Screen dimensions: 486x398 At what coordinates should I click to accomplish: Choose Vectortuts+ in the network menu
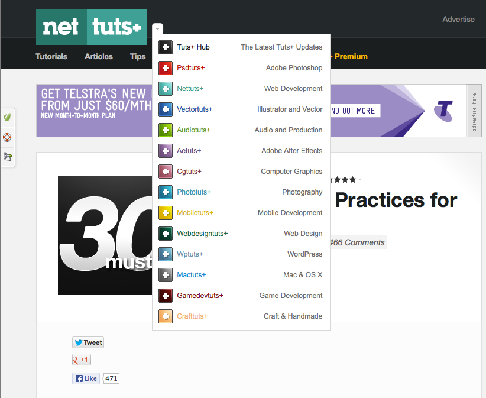(x=195, y=109)
